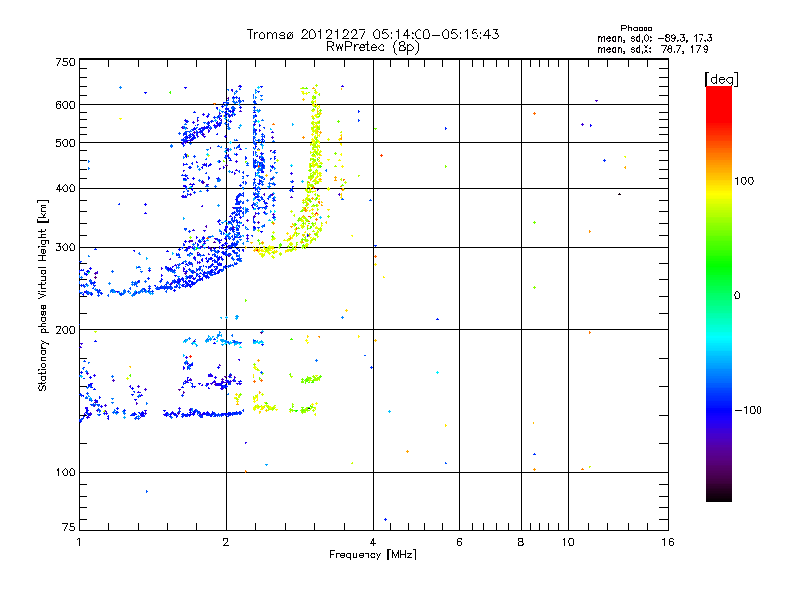Click the 'Phases' header label
This screenshot has width=786, height=590.
tap(636, 29)
